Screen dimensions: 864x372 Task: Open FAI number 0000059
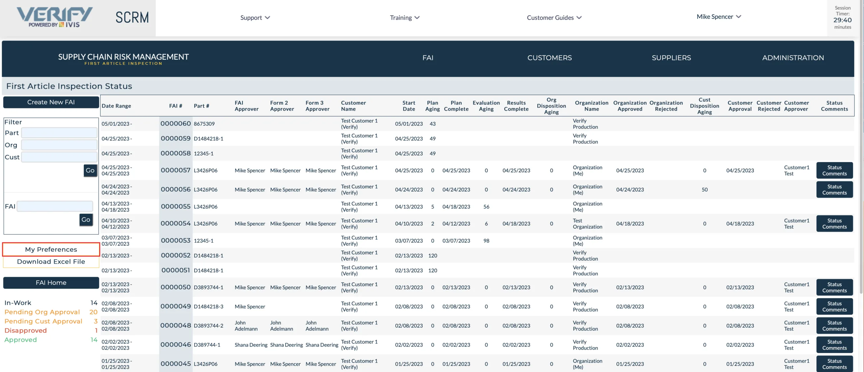coord(175,138)
